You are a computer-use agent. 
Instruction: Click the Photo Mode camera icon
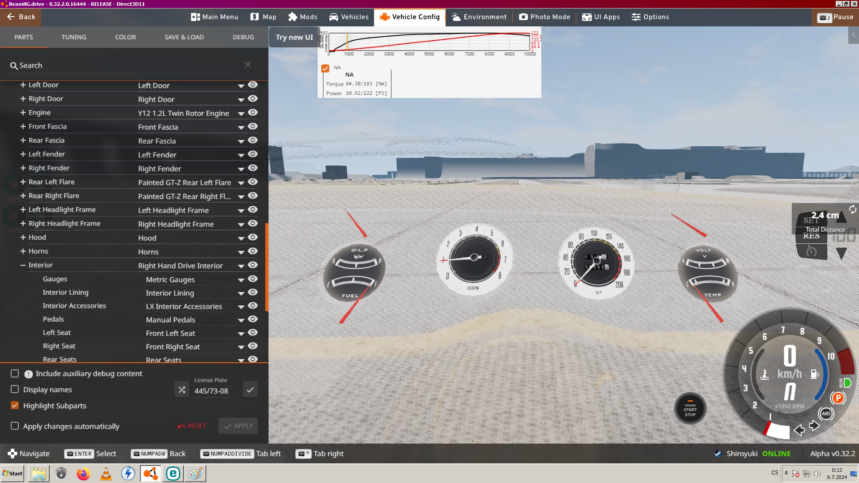pos(523,17)
